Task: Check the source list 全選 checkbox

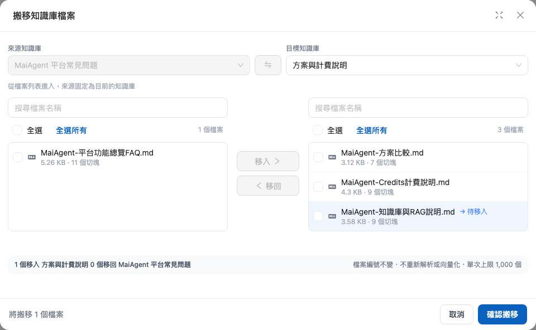Action: click(17, 130)
